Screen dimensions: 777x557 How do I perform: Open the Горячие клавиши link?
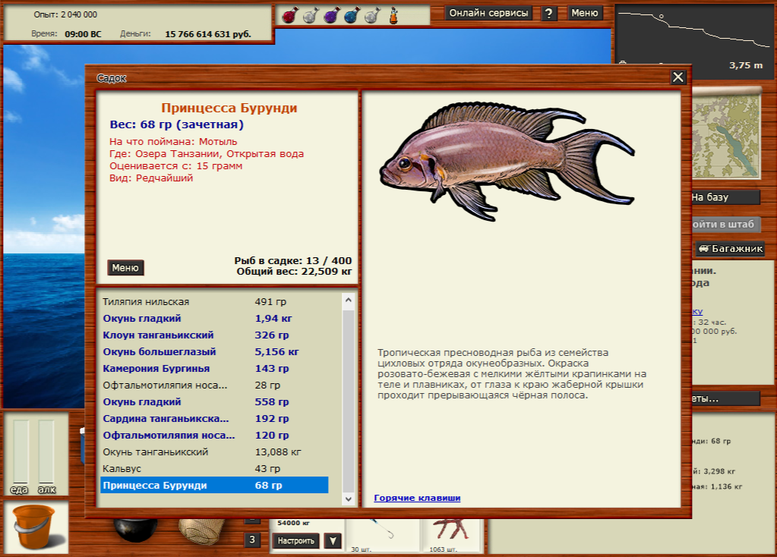coord(417,498)
